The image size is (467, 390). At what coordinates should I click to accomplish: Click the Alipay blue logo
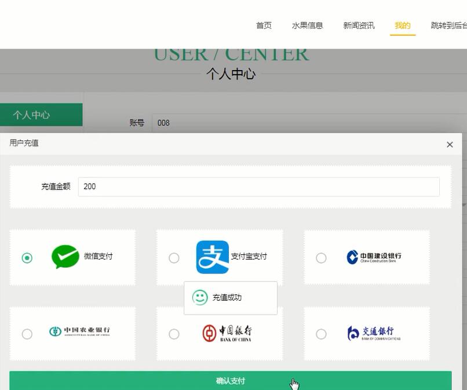pos(213,257)
